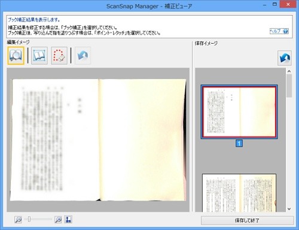299x230 pixels.
Task: Click the scroll up arrow in thumbnails
Action: click(x=289, y=71)
